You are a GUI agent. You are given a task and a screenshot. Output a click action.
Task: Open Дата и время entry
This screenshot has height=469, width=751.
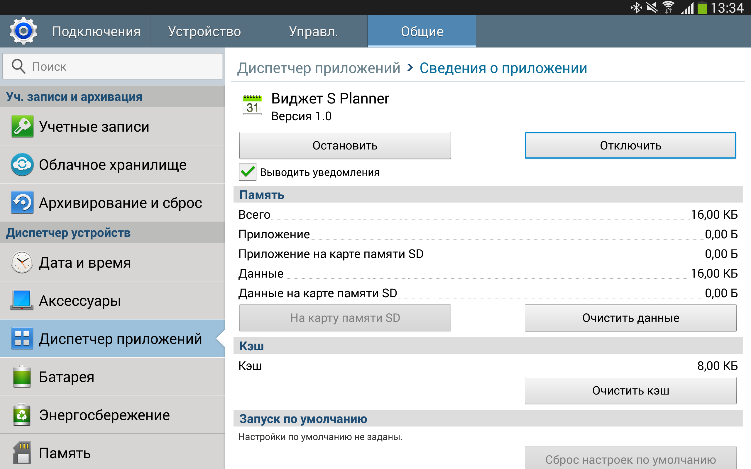[x=113, y=262]
